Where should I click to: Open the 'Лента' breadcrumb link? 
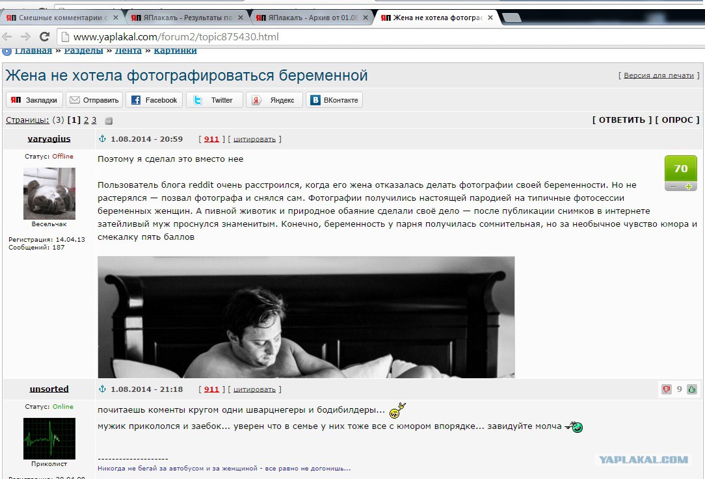[x=128, y=51]
